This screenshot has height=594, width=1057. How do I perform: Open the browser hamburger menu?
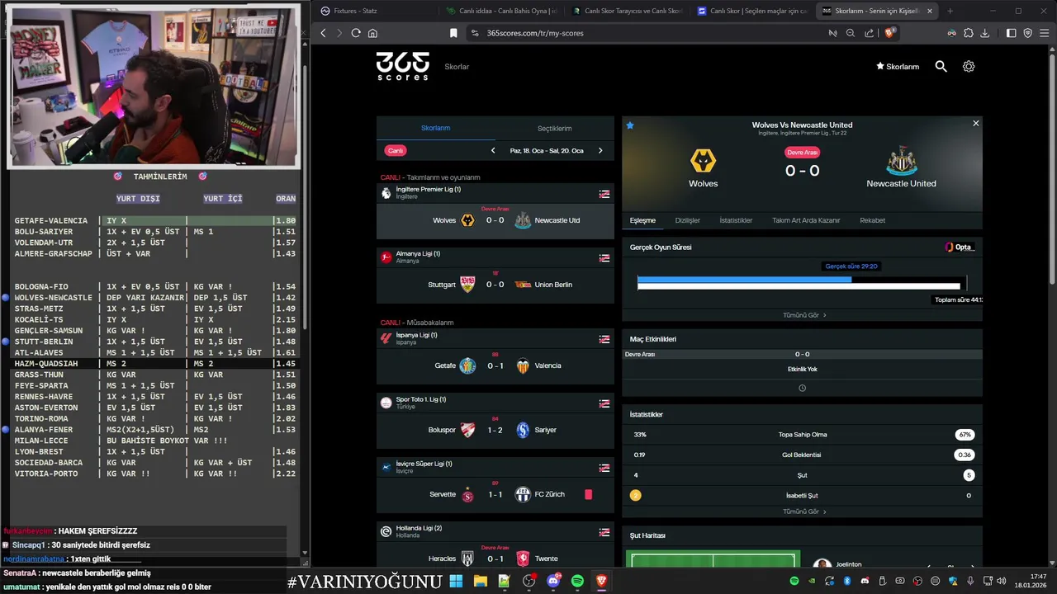[x=1045, y=33]
